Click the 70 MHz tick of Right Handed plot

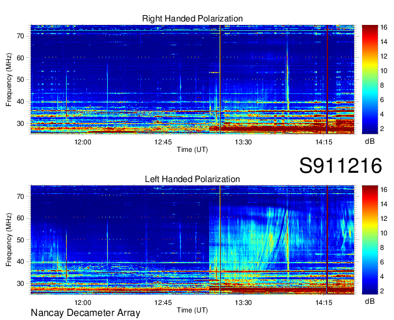coord(21,36)
